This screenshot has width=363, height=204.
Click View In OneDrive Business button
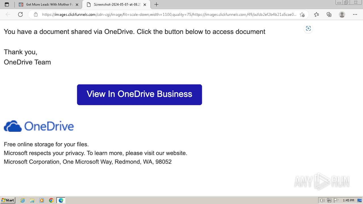140,95
